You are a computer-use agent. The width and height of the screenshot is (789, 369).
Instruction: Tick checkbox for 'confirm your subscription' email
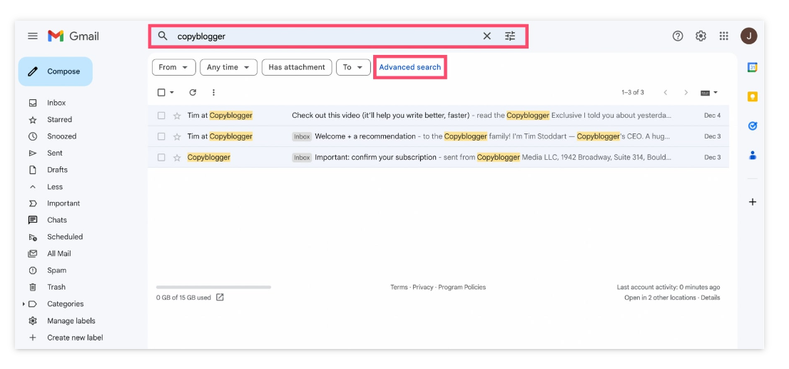pyautogui.click(x=161, y=158)
